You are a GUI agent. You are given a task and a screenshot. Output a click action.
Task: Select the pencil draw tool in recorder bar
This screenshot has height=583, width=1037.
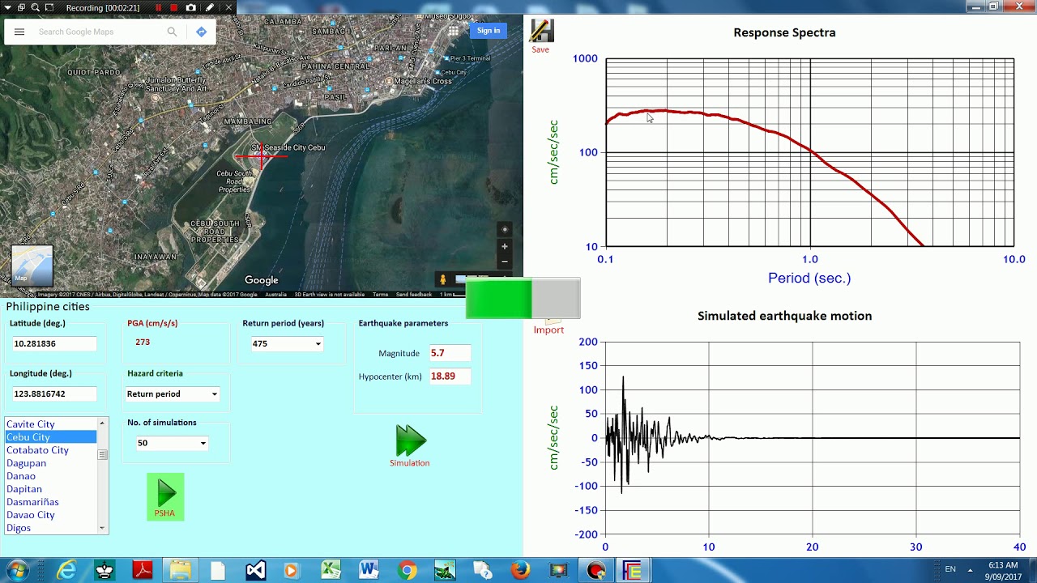tap(210, 7)
